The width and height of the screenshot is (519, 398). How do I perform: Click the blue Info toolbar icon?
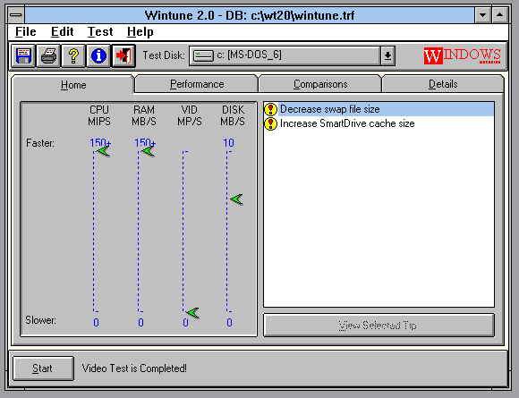tap(98, 56)
